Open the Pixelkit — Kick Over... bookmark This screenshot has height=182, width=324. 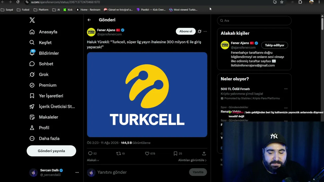[x=151, y=10]
